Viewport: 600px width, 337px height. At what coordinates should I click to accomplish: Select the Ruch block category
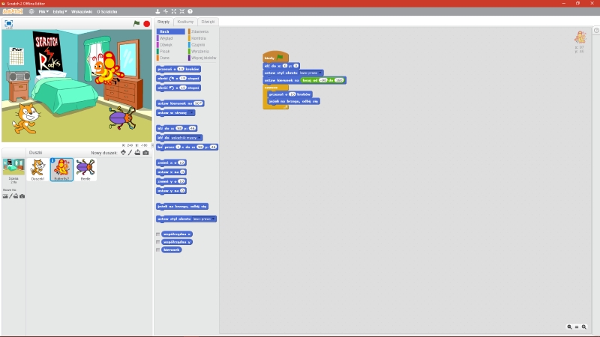171,31
